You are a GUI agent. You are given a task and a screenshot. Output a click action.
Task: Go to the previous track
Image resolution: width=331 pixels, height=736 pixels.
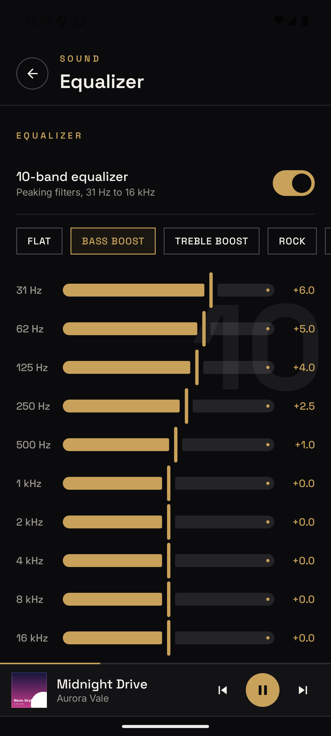click(x=223, y=690)
